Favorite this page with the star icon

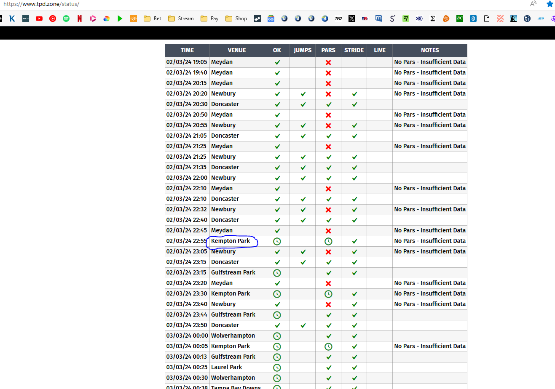pos(550,4)
